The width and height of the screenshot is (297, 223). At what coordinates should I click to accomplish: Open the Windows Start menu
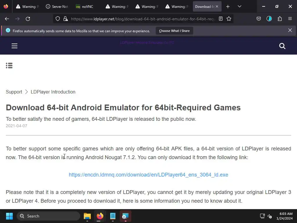click(x=9, y=216)
